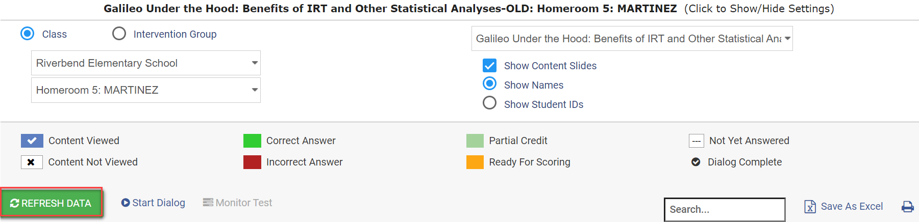Click the Excel file icon
The height and width of the screenshot is (222, 919).
[810, 207]
